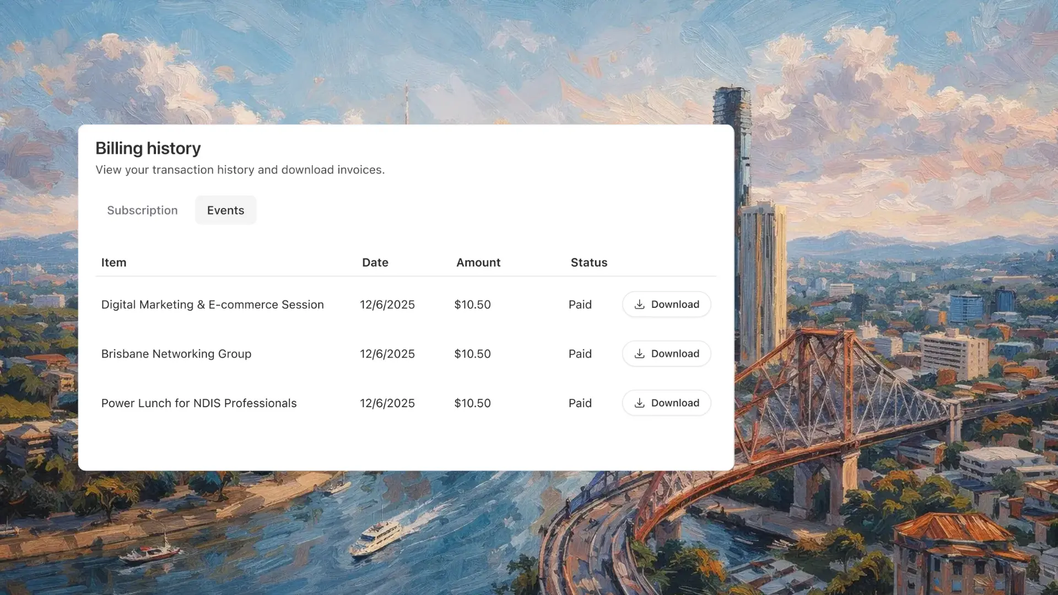Select the Digital Marketing & E-commerce Session item name
This screenshot has height=595, width=1058.
tap(212, 305)
